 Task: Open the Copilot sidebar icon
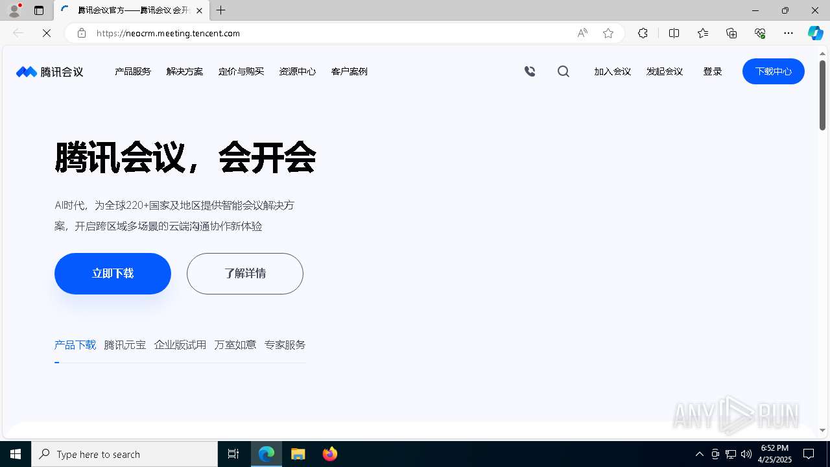click(x=815, y=33)
